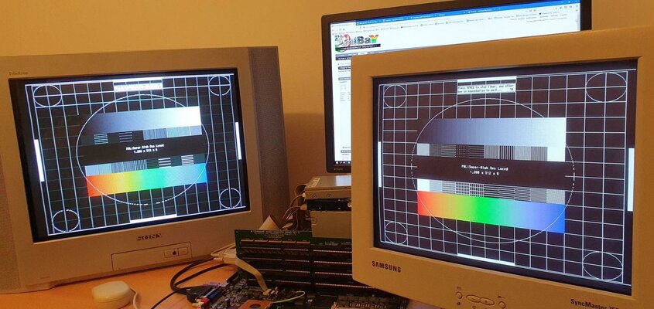654x309 pixels.
Task: Close the browser window on the back monitor
Action: click(577, 5)
